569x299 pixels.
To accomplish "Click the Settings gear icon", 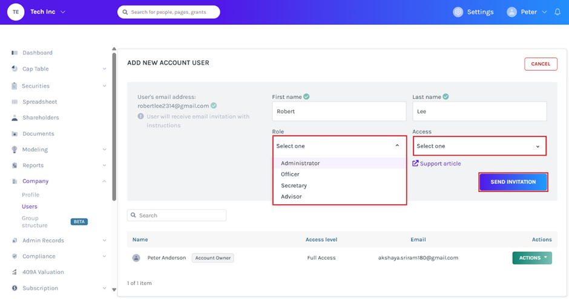I will pos(458,12).
